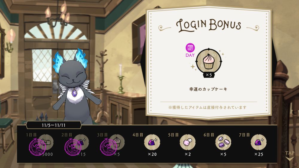The image size is (299, 168).
Task: Click the note about directly granted items
Action: (208, 108)
